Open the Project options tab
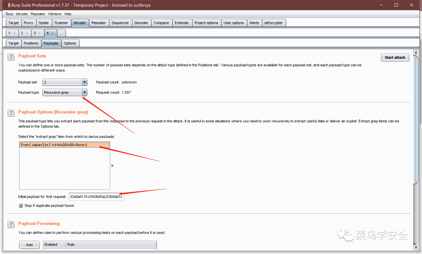This screenshot has height=254, width=422. (206, 23)
